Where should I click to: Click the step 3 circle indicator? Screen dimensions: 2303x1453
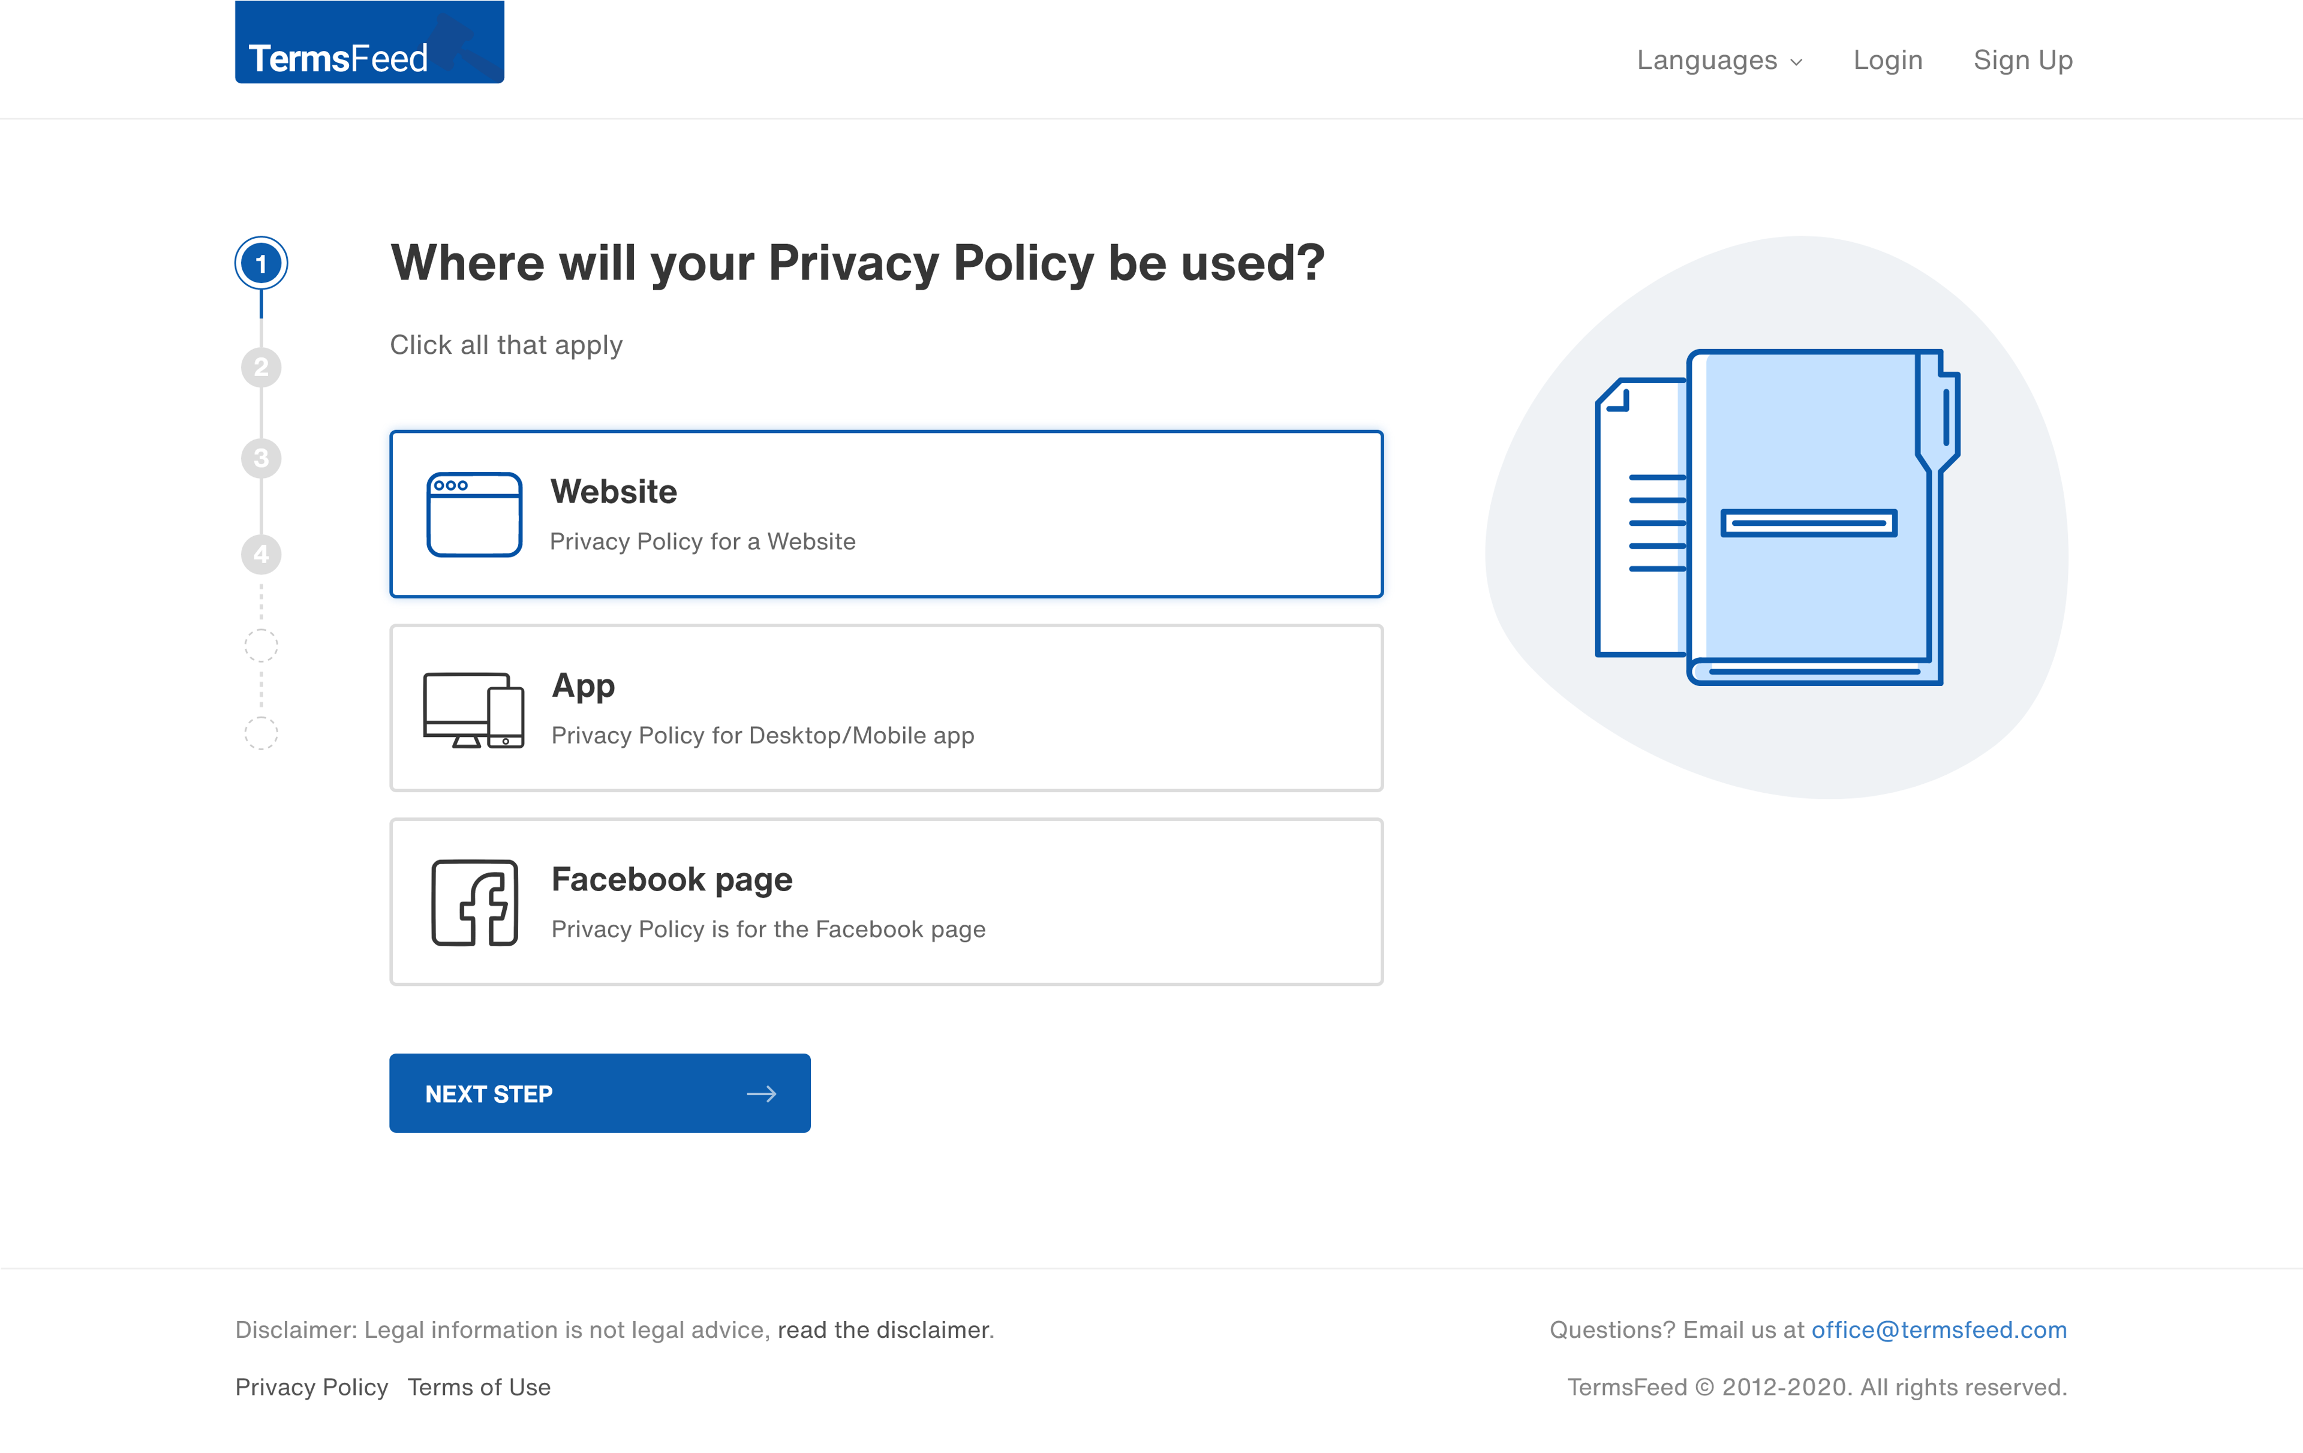click(x=261, y=458)
